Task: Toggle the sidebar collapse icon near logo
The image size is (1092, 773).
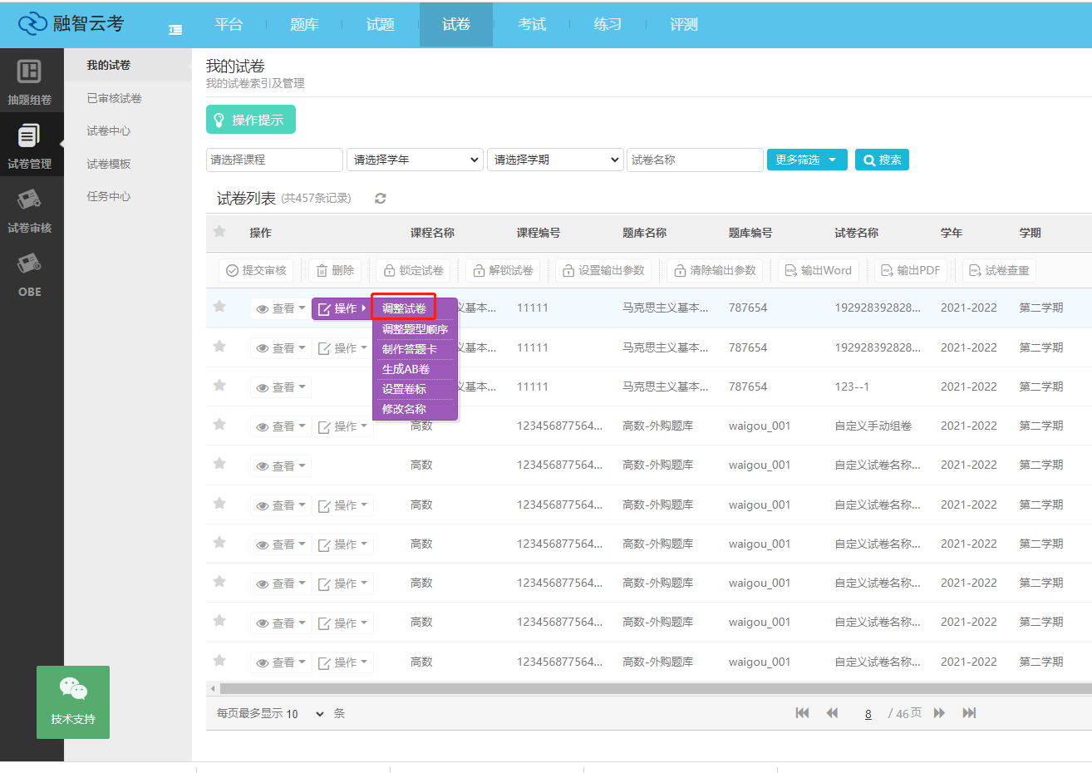Action: [x=175, y=29]
